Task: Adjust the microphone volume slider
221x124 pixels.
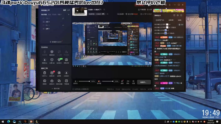Action: 84,81
